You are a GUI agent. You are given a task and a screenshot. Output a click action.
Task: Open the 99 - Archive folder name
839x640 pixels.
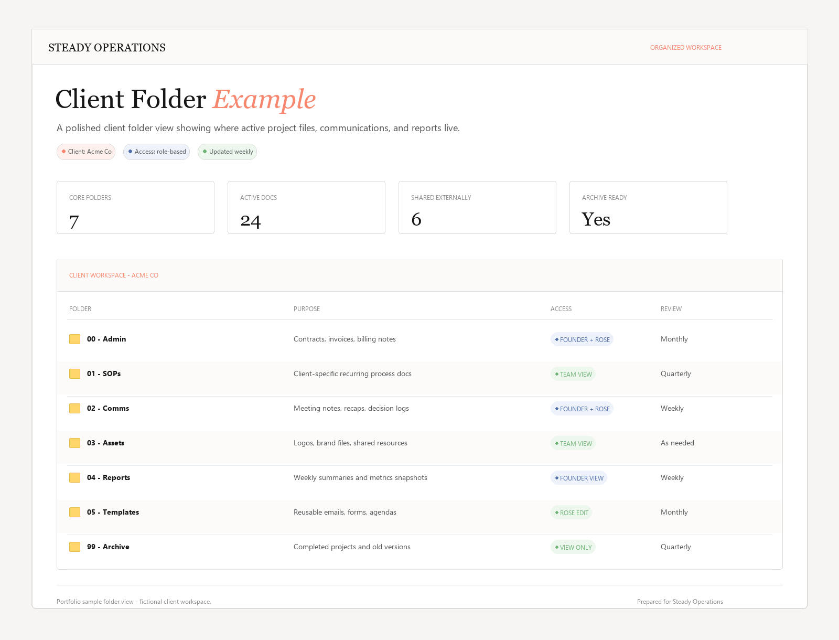108,547
